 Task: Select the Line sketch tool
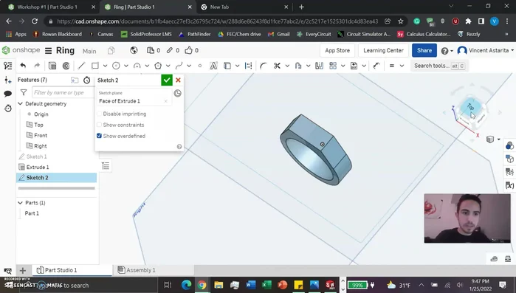(x=81, y=66)
